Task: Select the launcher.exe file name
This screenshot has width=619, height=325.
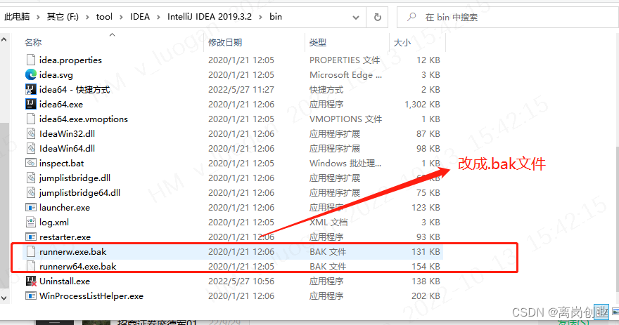Action: pyautogui.click(x=65, y=207)
